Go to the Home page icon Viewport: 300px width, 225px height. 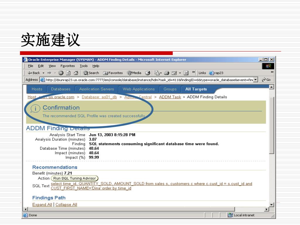[76, 73]
